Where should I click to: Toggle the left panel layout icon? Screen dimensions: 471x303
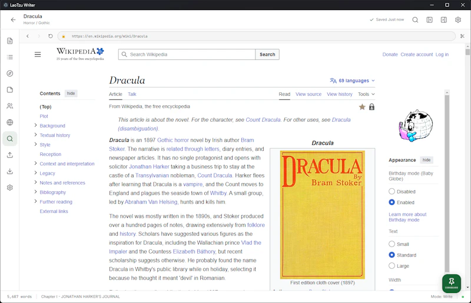(x=430, y=20)
